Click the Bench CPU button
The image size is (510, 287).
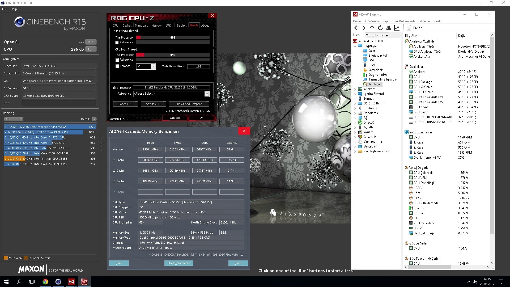click(125, 104)
